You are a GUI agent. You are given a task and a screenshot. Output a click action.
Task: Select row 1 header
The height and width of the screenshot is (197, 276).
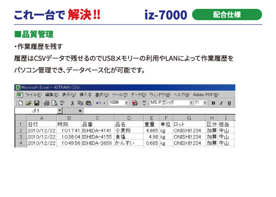click(x=21, y=124)
